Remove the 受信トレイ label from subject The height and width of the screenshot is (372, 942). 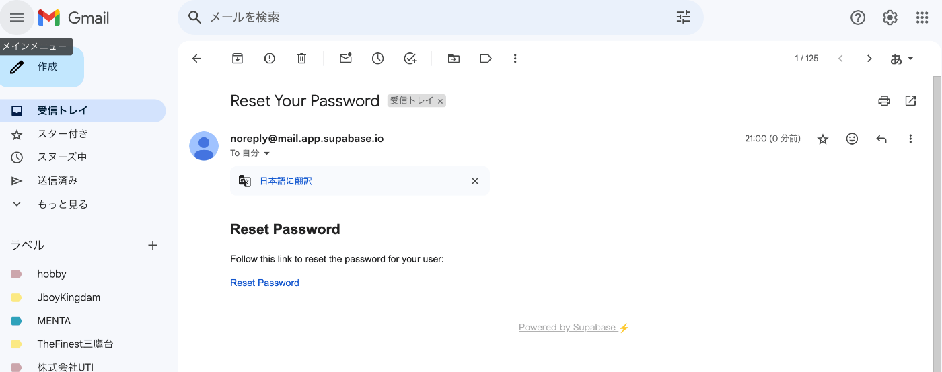[440, 102]
